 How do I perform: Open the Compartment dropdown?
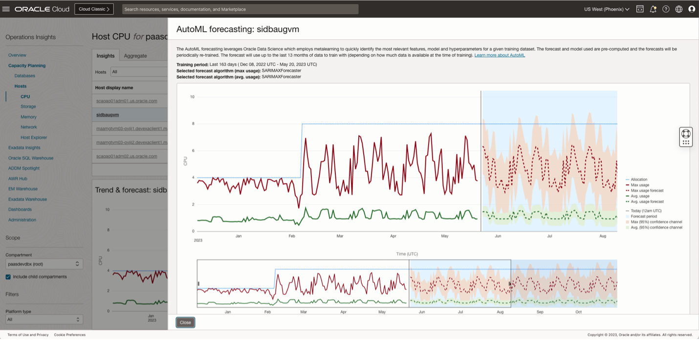(x=44, y=264)
